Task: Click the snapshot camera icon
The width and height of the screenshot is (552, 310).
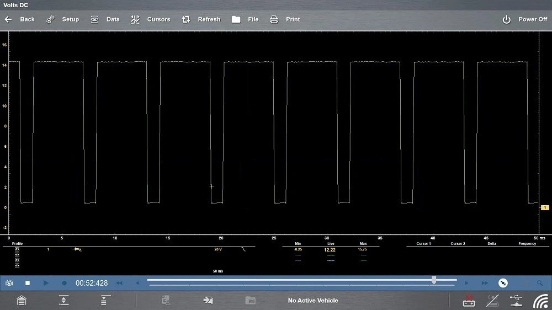Action: tap(9, 283)
